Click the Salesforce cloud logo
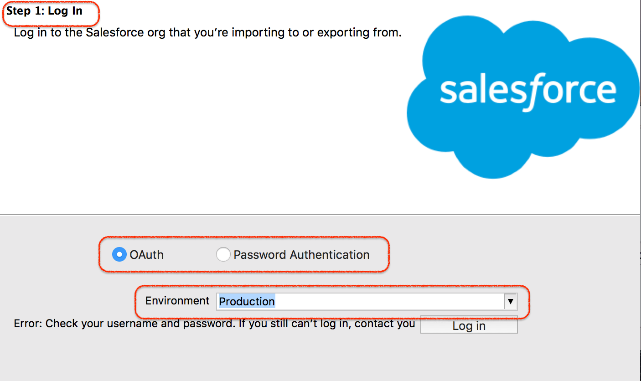Screen dimensions: 641x381 [523, 97]
